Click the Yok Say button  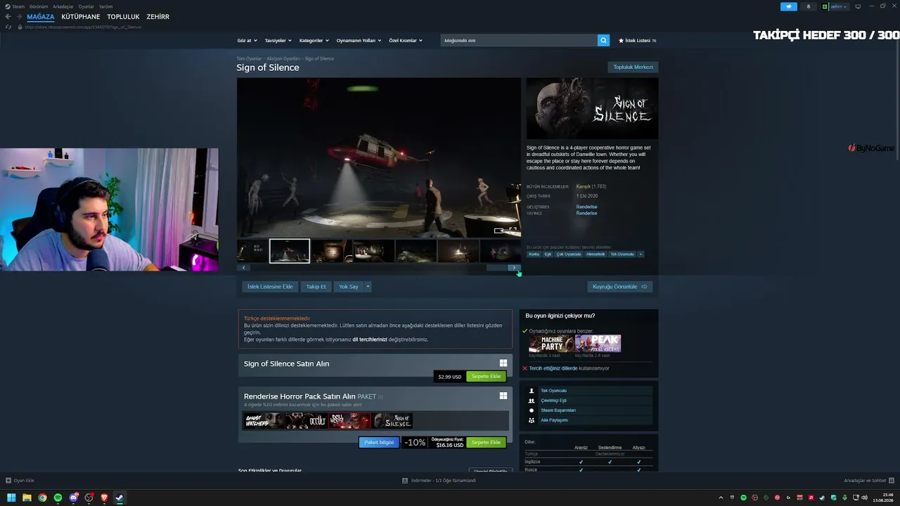coord(349,287)
